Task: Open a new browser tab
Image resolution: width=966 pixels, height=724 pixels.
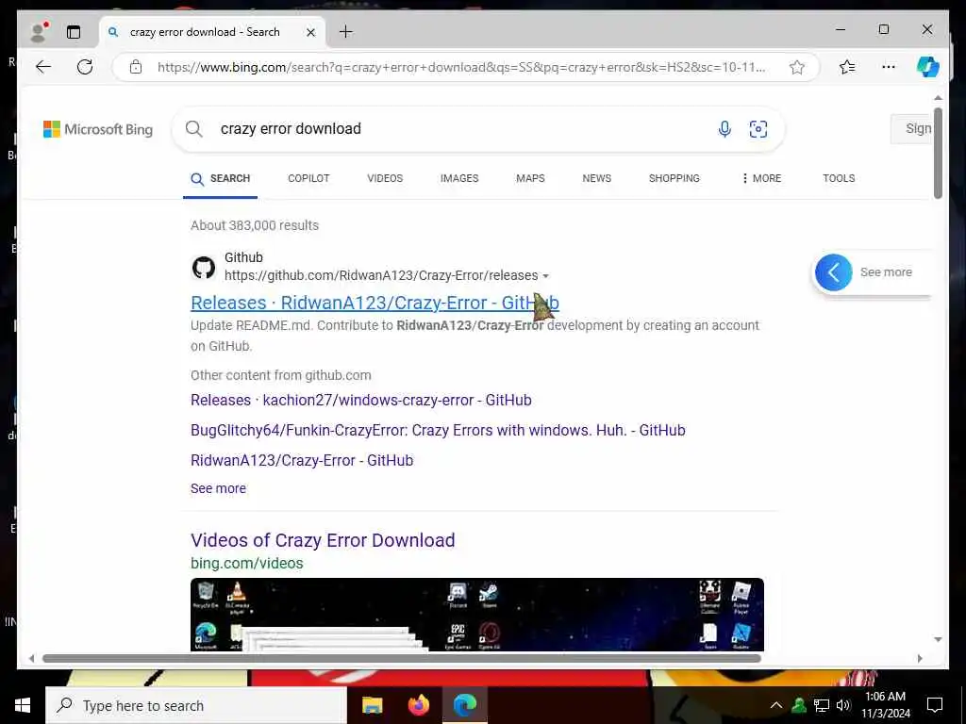Action: tap(346, 31)
